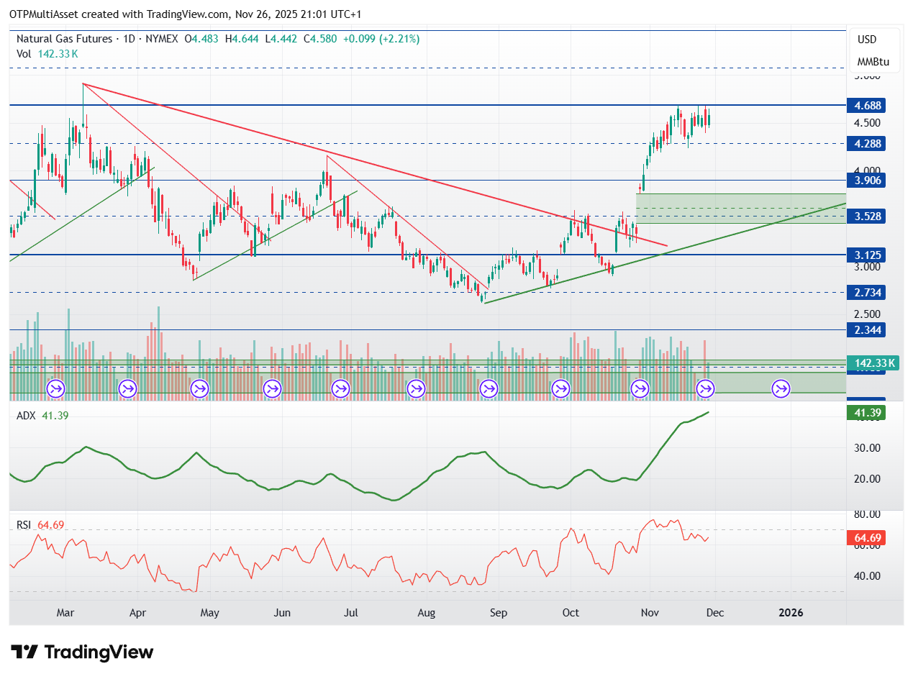913x679 pixels.
Task: Click the TradingView logo
Action: click(83, 652)
